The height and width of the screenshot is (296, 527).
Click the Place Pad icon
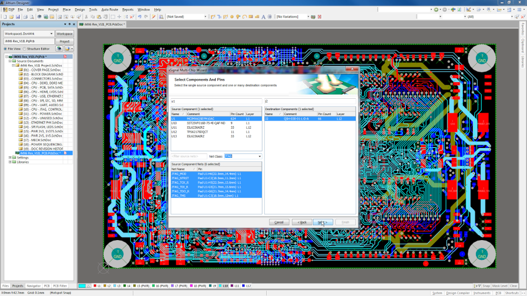[232, 16]
